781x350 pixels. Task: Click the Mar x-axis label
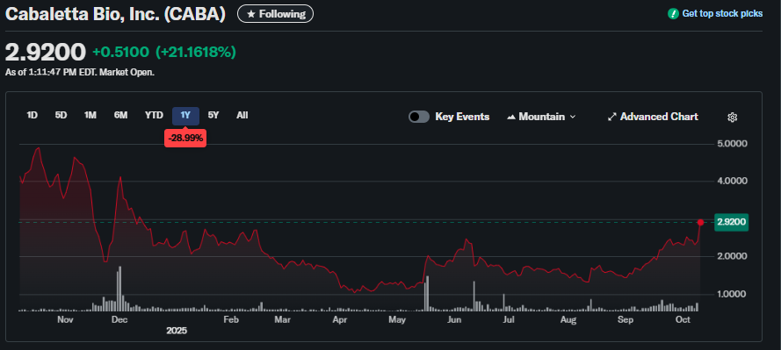pos(282,320)
